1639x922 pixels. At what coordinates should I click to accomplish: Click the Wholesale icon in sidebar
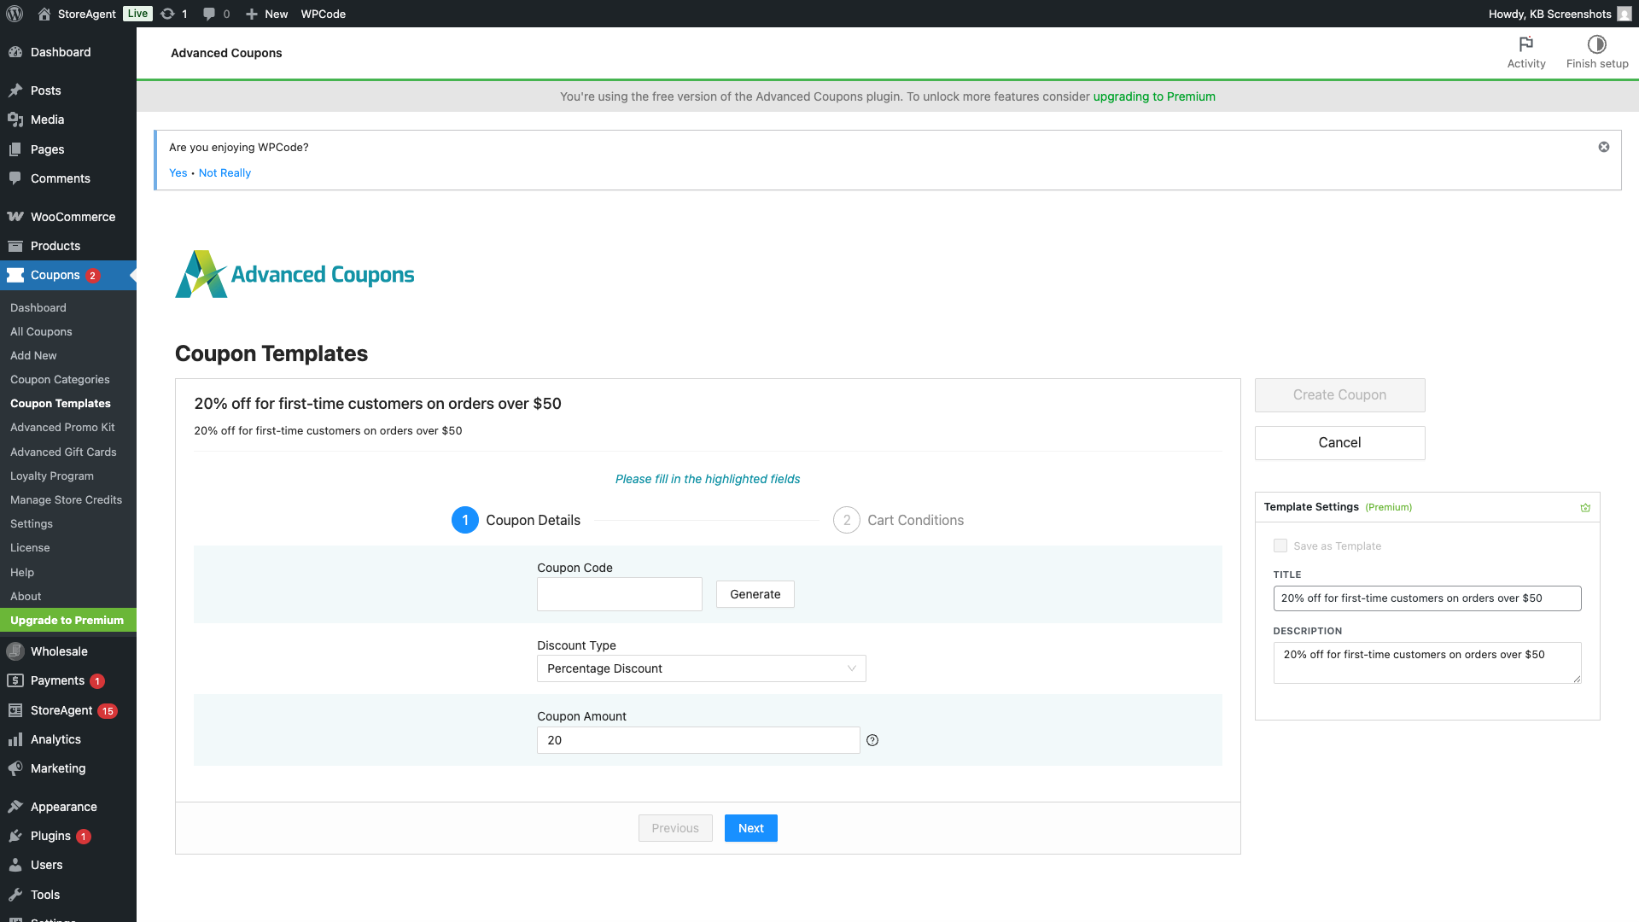click(x=15, y=651)
